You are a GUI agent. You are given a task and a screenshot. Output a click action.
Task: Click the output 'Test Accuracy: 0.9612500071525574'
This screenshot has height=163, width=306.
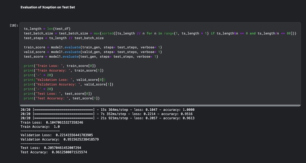point(54,152)
